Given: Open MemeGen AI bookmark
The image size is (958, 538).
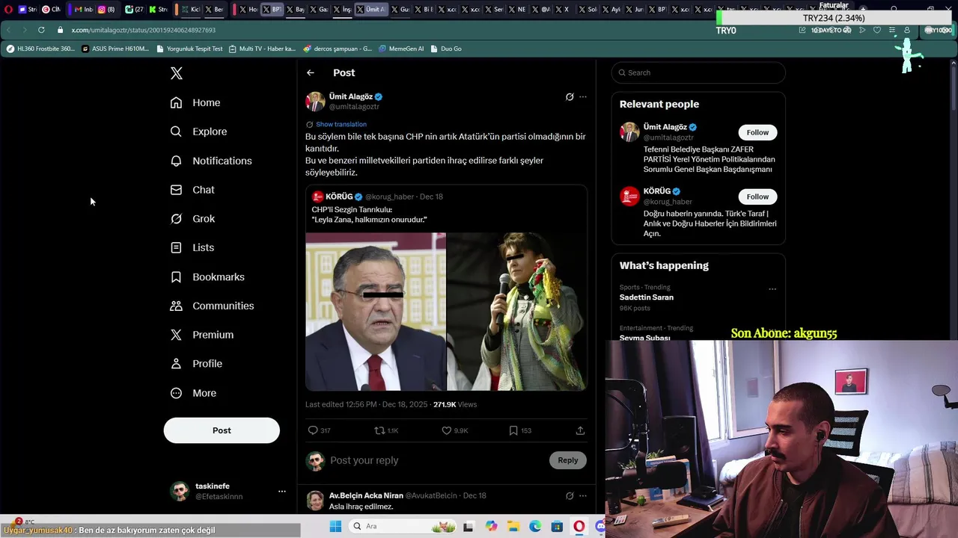Looking at the screenshot, I should point(401,49).
